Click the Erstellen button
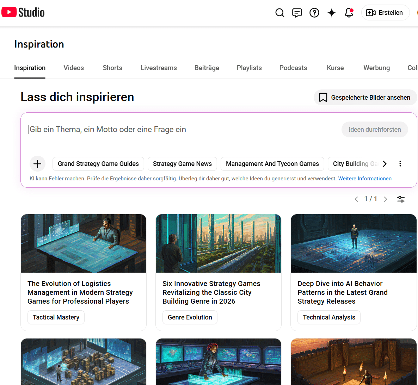The image size is (418, 385). click(x=385, y=13)
